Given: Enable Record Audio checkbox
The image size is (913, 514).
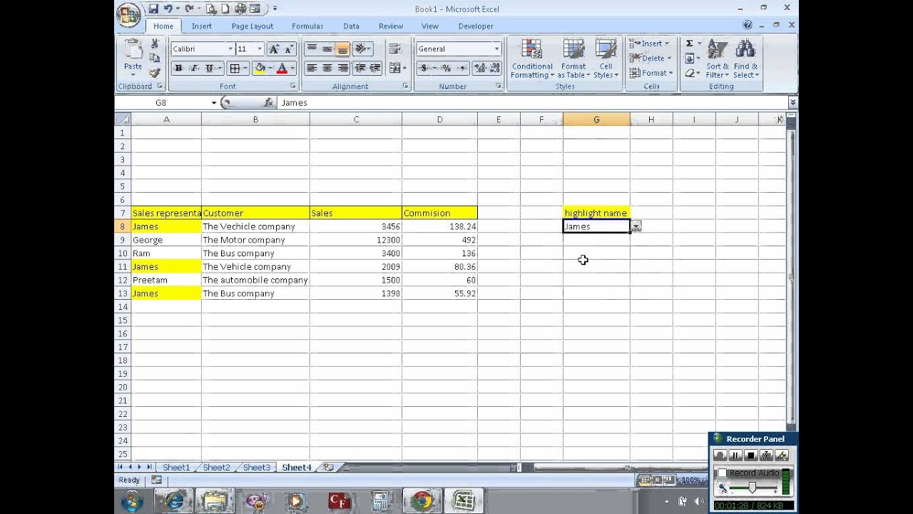Looking at the screenshot, I should pyautogui.click(x=722, y=473).
